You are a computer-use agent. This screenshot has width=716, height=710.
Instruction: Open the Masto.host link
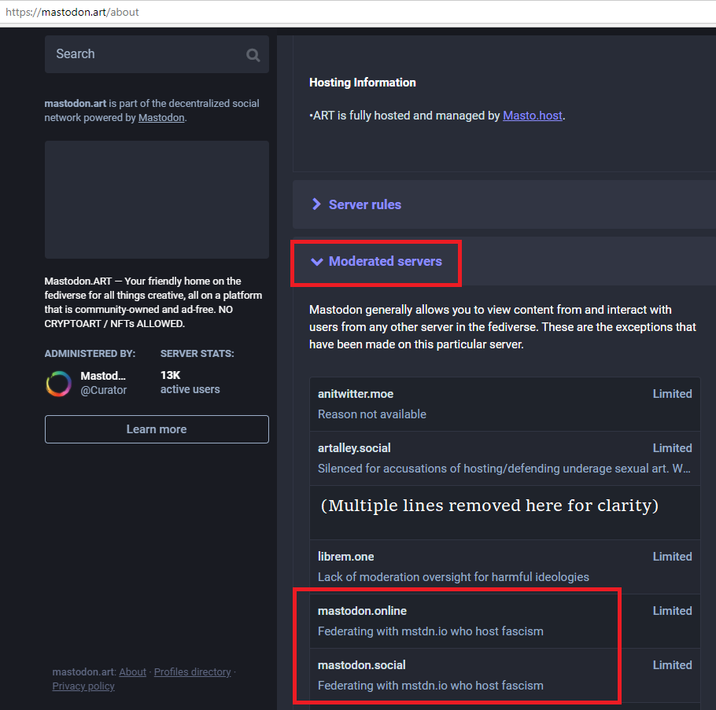coord(532,116)
